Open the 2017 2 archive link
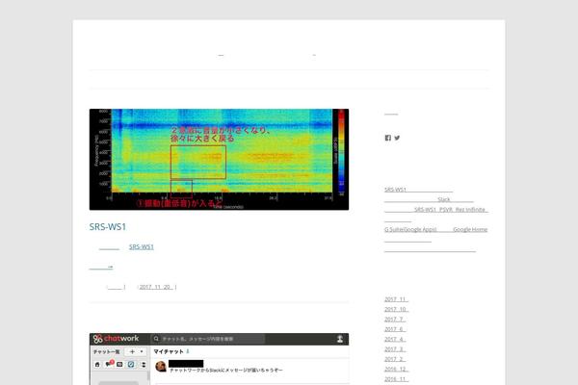 click(x=395, y=359)
